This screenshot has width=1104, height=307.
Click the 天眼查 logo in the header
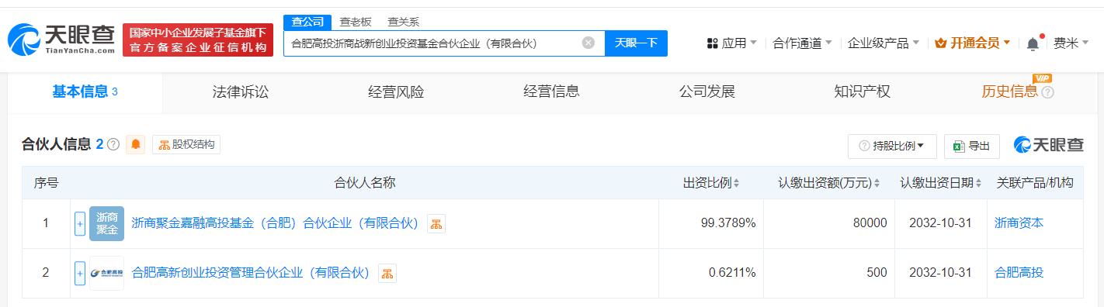tap(62, 39)
